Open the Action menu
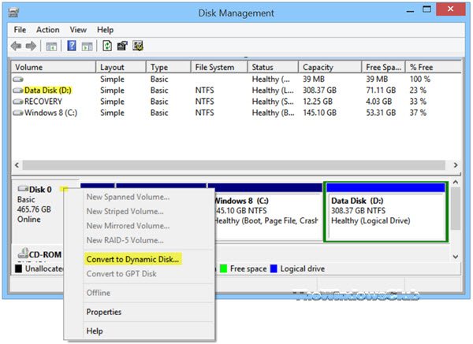 [x=47, y=30]
